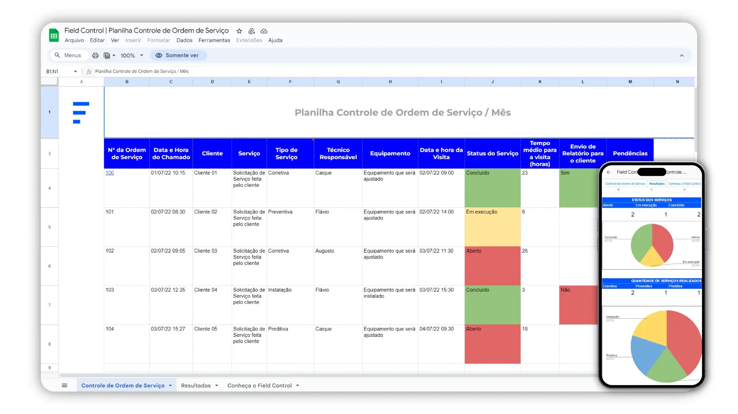The height and width of the screenshot is (414, 738).
Task: Open the Inserir menu
Action: [133, 40]
